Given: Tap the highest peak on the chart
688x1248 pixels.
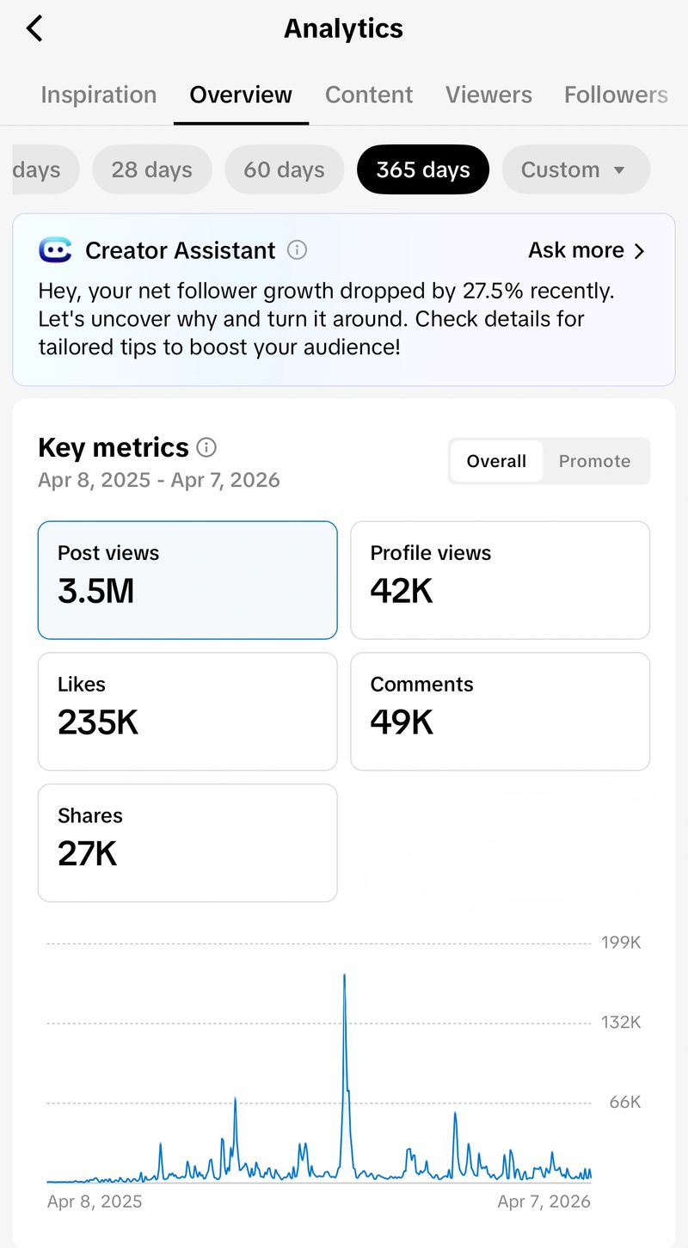Looking at the screenshot, I should (x=344, y=976).
